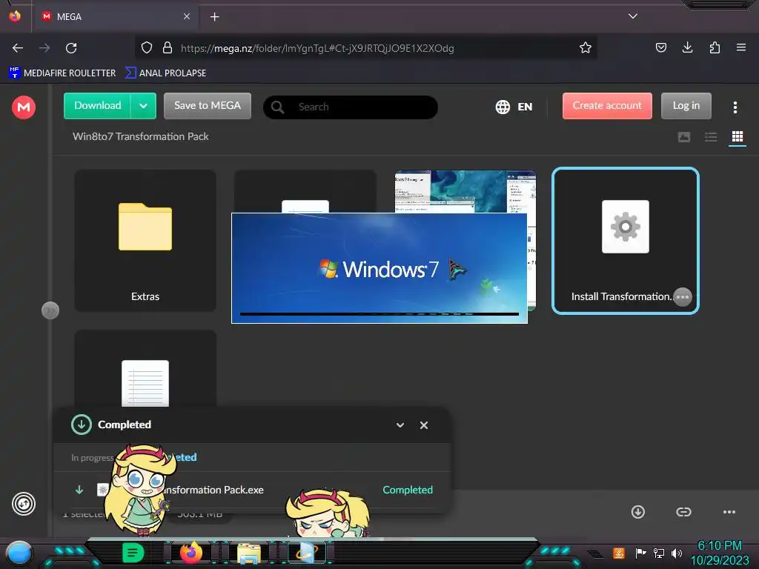Viewport: 759px width, 569px height.
Task: Bookmark this page with the star
Action: click(x=586, y=48)
